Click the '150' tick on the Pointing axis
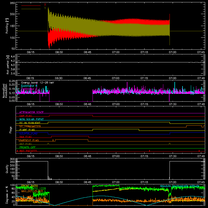This screenshot has width=208, height=208. (x=12, y=26)
